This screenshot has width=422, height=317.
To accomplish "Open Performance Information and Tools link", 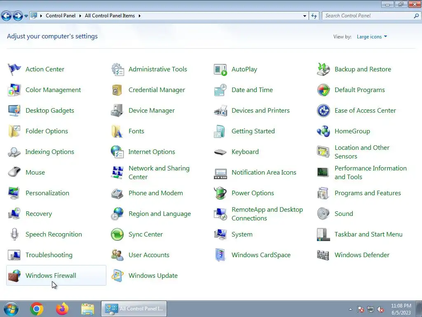I will 370,173.
